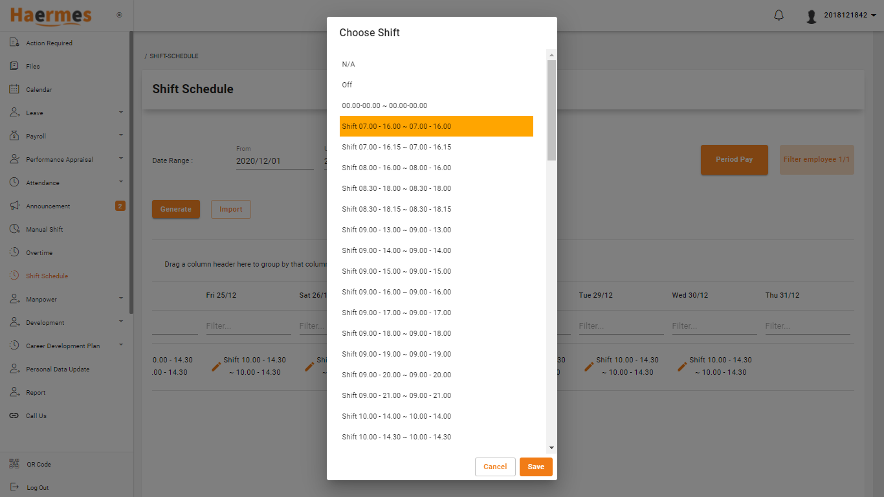The image size is (884, 497).
Task: Open the notifications bell
Action: pyautogui.click(x=779, y=16)
